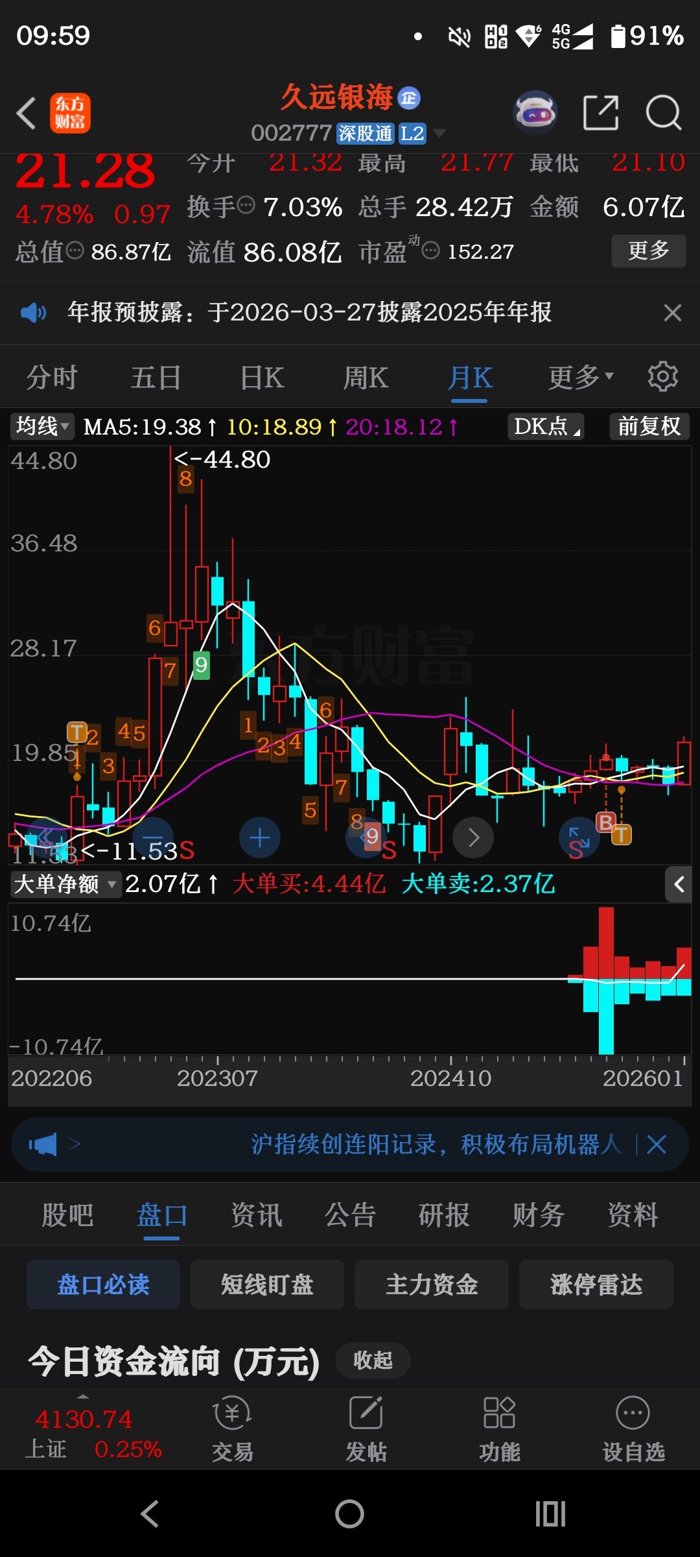Select 盘口必读 button
Screen dimensions: 700x1557
pyautogui.click(x=104, y=1285)
